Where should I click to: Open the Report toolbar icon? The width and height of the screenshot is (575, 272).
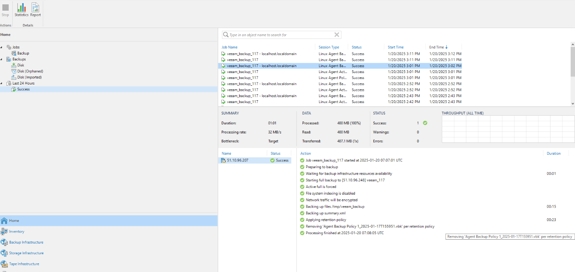(36, 10)
